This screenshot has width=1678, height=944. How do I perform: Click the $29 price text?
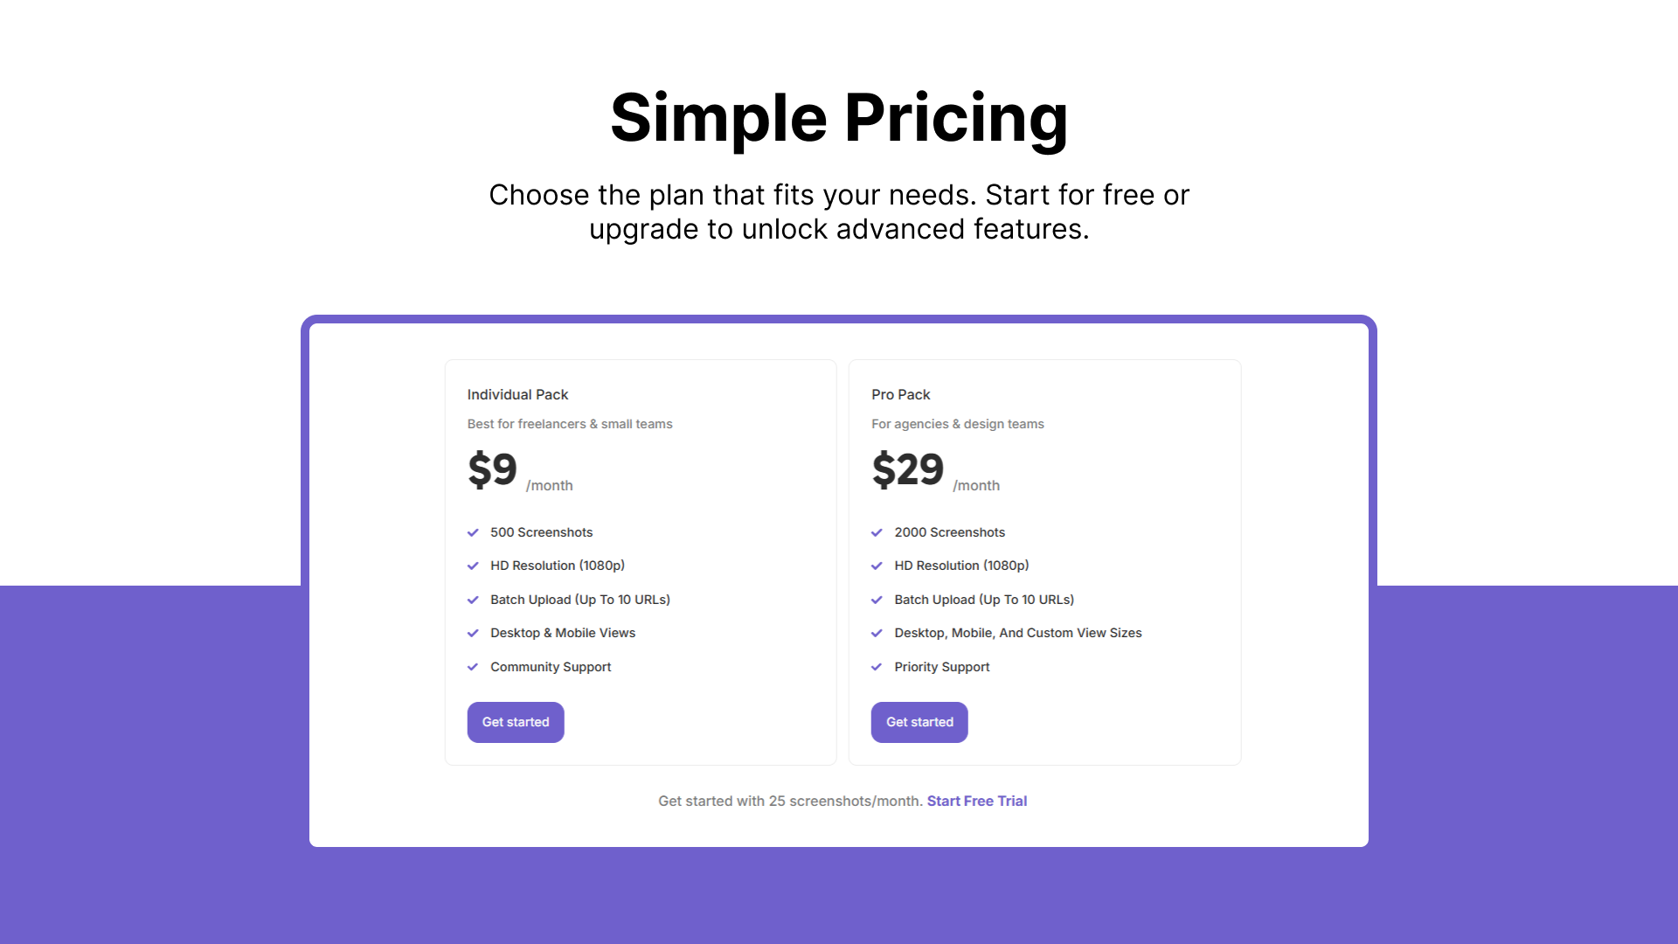908,469
